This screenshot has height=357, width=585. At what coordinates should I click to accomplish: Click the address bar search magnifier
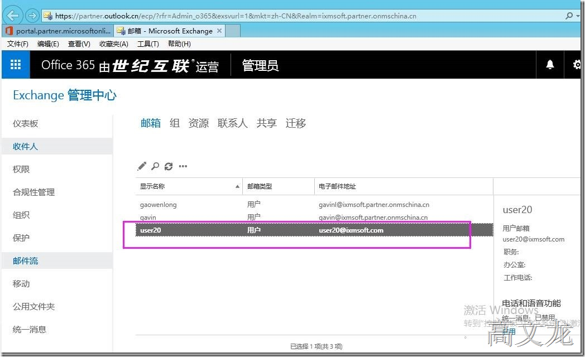(x=569, y=16)
